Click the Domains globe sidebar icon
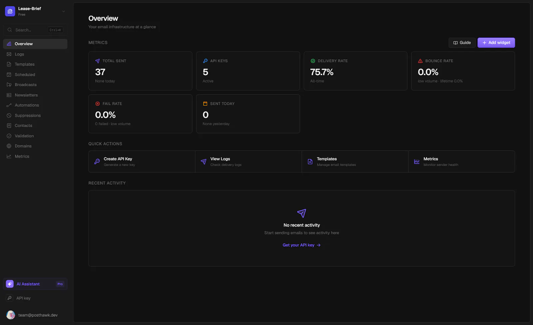This screenshot has width=533, height=325. (x=9, y=146)
